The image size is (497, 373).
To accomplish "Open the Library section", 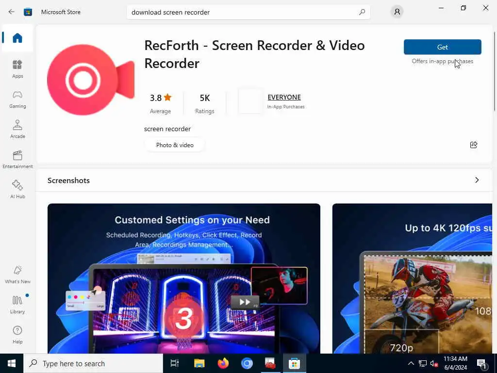I will (x=17, y=305).
